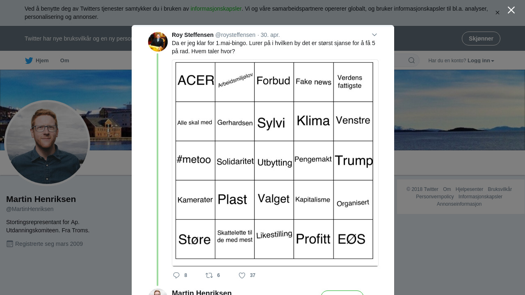
Task: Click the Twitter bird Hjem icon
Action: (29, 61)
